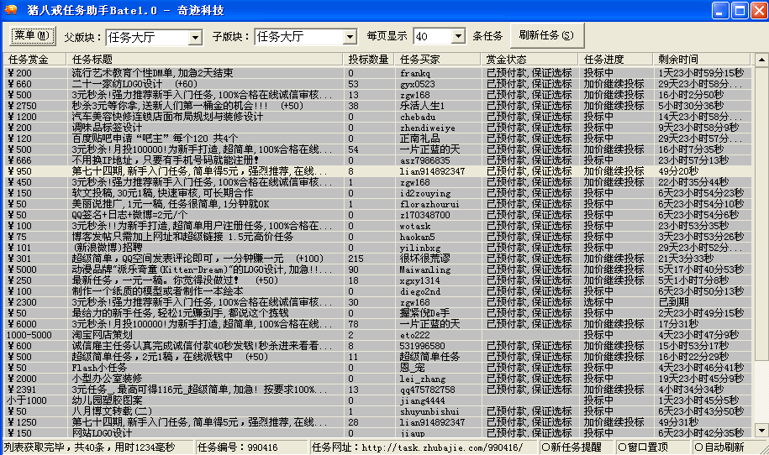This screenshot has height=455, width=769.
Task: Sort by 剩余时间 column header
Action: pos(702,60)
